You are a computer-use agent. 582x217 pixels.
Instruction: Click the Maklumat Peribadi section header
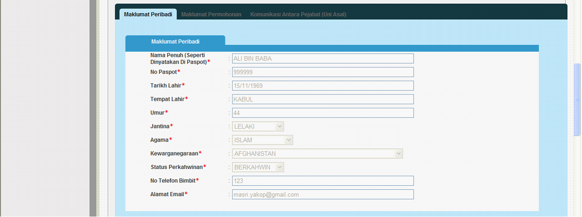[x=175, y=41]
